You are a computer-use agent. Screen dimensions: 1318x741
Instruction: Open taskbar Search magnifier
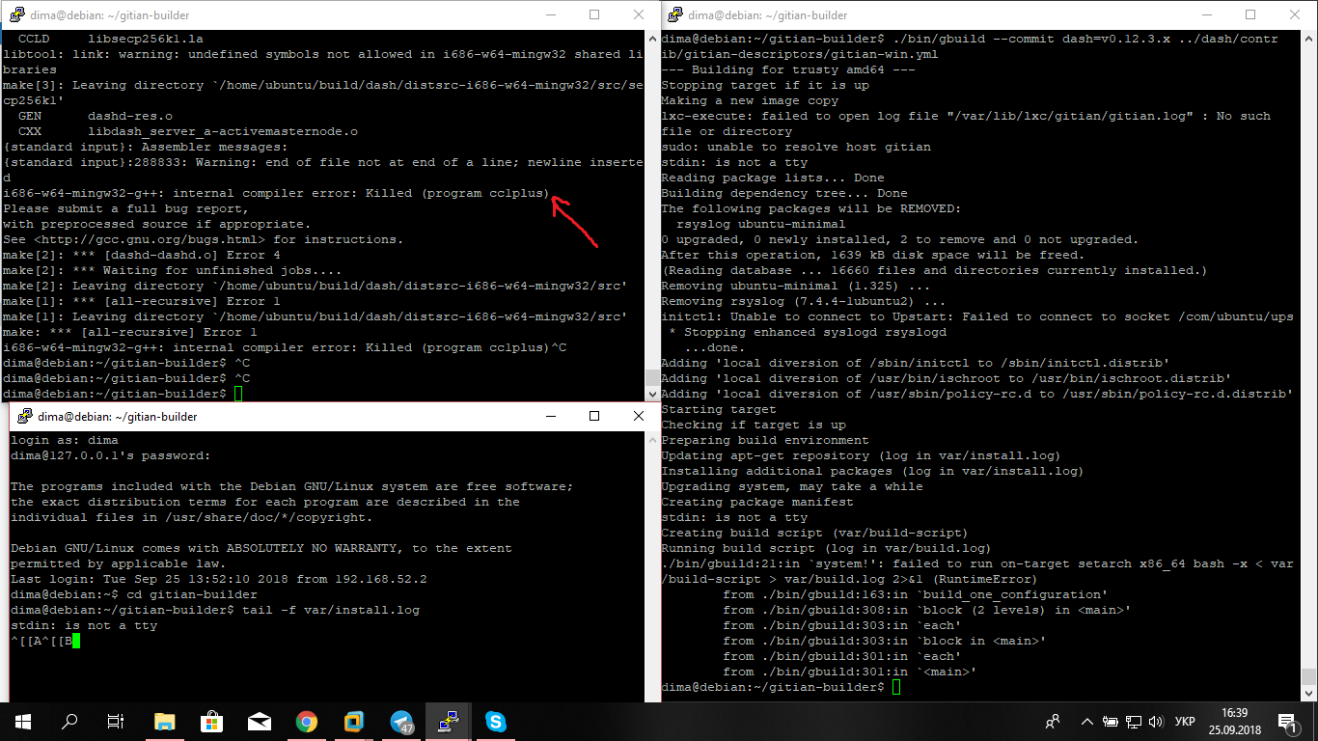[69, 721]
